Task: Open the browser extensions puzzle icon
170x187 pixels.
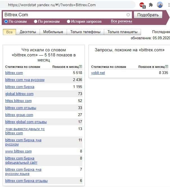Action: [x=151, y=5]
